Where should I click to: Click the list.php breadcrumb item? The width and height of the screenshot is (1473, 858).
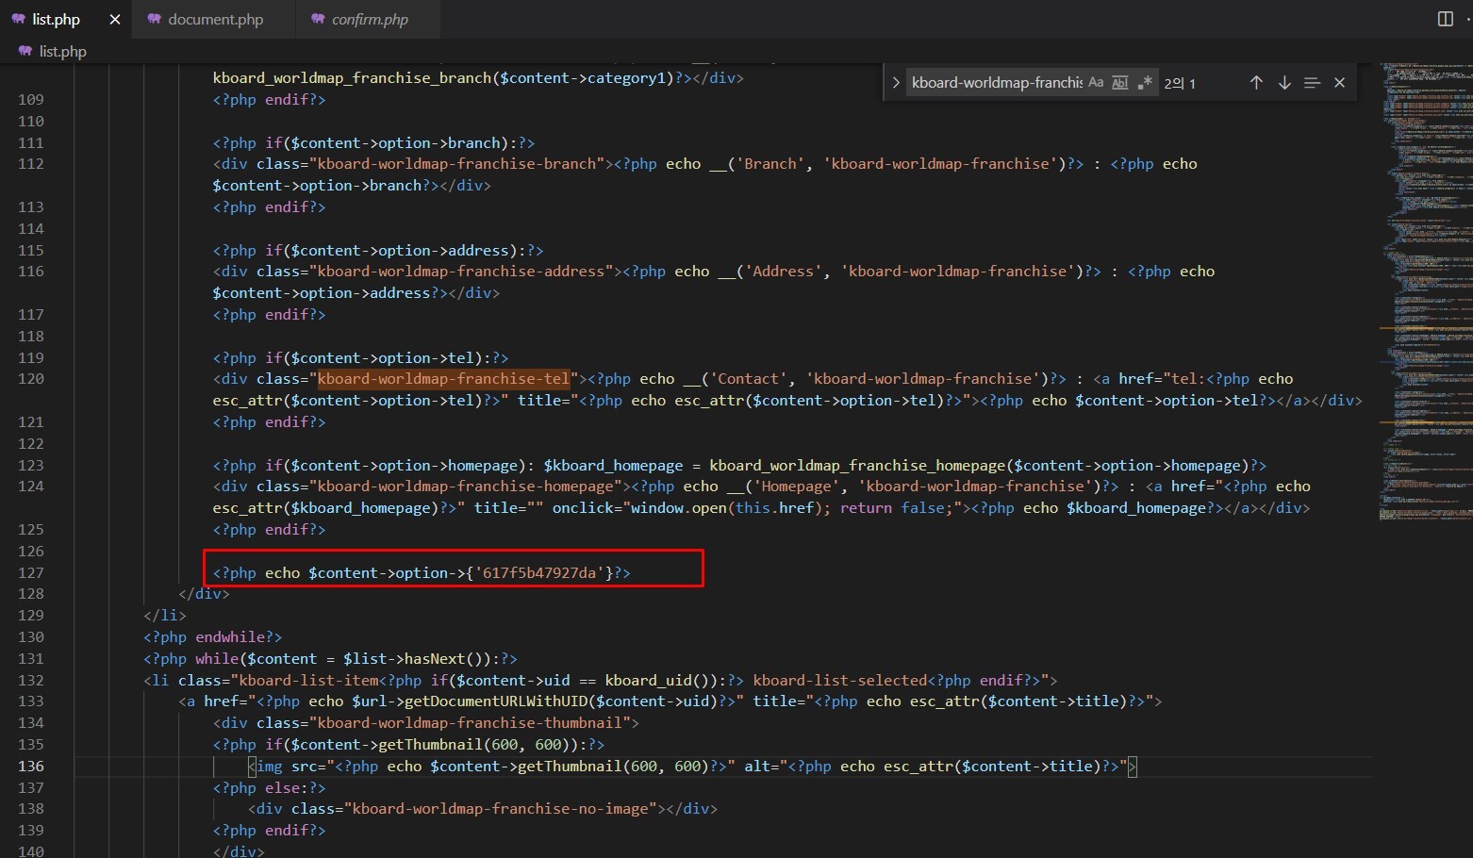[62, 51]
